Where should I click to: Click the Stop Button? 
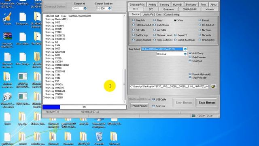pos(206,103)
